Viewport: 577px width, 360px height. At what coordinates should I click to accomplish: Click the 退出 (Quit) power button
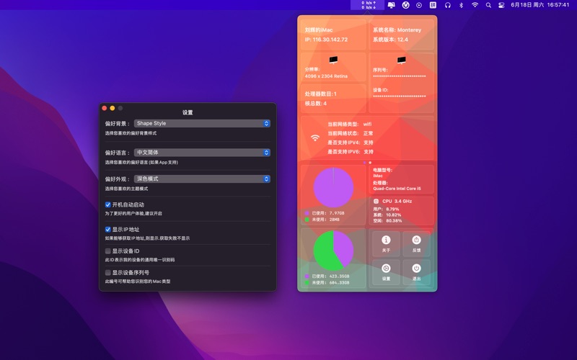(416, 272)
